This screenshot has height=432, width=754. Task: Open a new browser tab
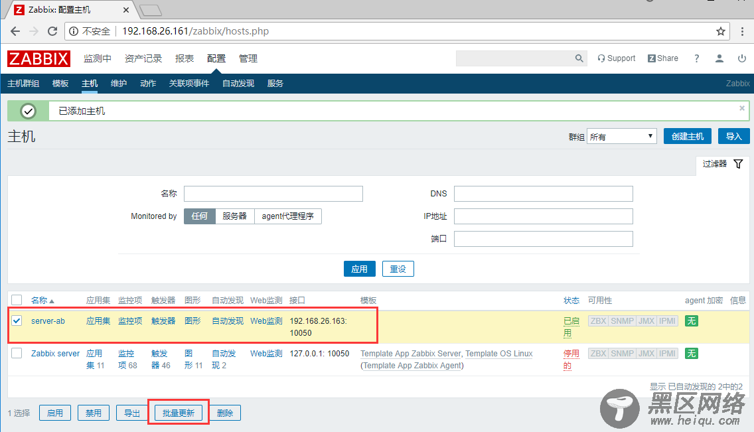click(151, 10)
